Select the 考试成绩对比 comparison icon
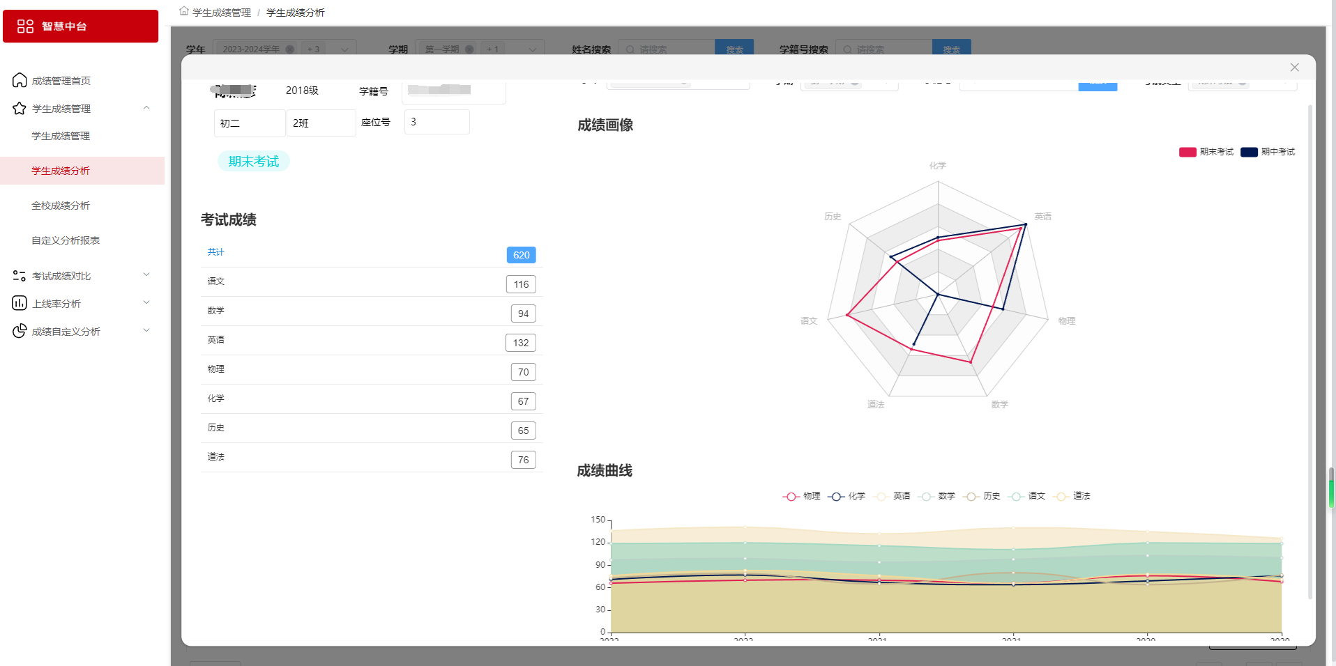 pyautogui.click(x=19, y=274)
